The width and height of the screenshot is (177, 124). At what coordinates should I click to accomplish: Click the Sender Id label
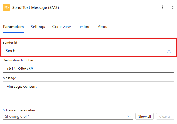[10, 43]
